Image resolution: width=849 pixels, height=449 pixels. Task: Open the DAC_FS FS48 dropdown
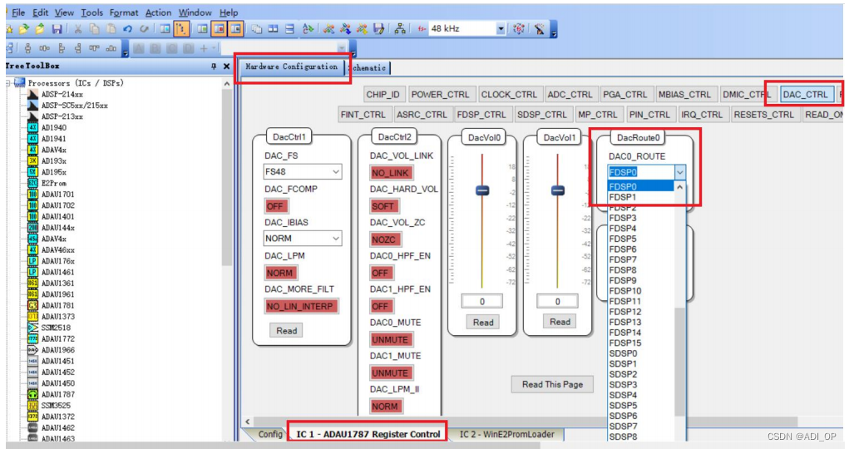click(303, 171)
